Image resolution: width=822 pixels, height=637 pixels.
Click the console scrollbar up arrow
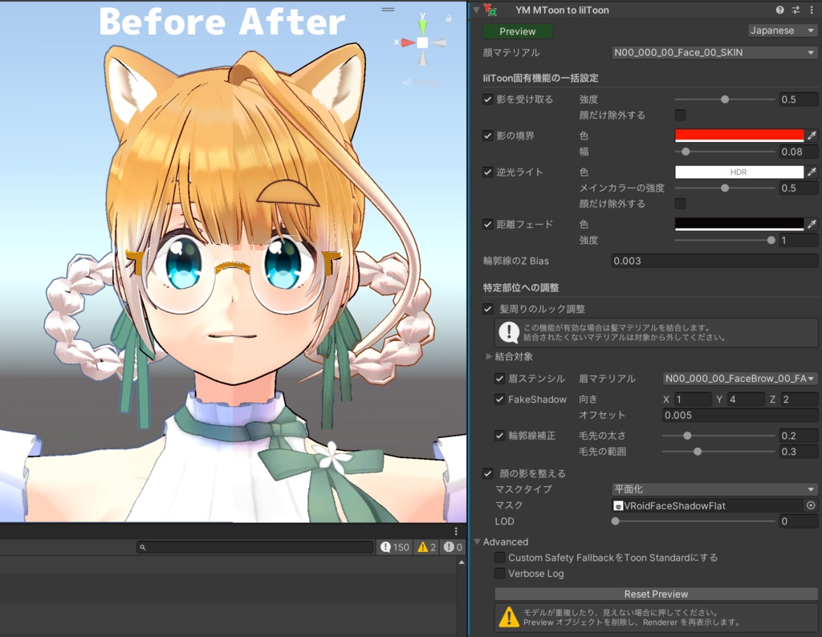pos(462,562)
